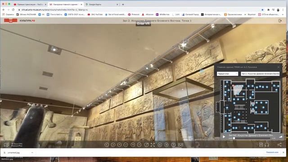The image size is (288, 162).
Task: Close the Google Карты tab
Action: tap(117, 4)
